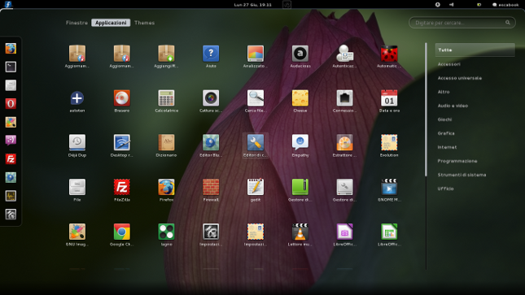
Task: Open Aggiungi/Rimuovi software package icon
Action: coord(166,54)
